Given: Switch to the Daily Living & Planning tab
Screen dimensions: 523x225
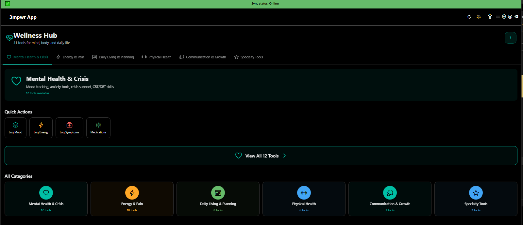Looking at the screenshot, I should tap(113, 57).
